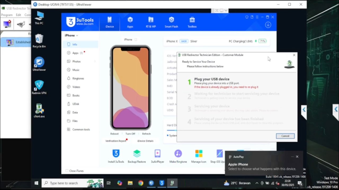Open the client.exe desktop icon

pyautogui.click(x=39, y=111)
